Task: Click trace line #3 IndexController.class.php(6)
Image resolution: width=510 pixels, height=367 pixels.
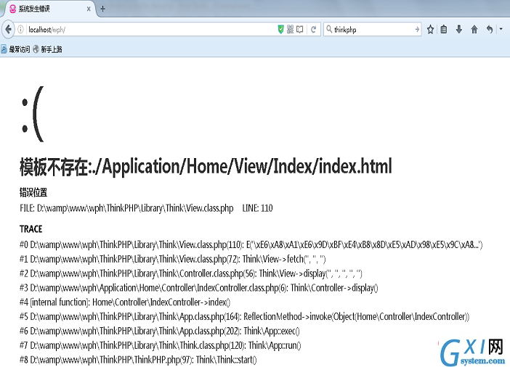Action: pyautogui.click(x=199, y=288)
